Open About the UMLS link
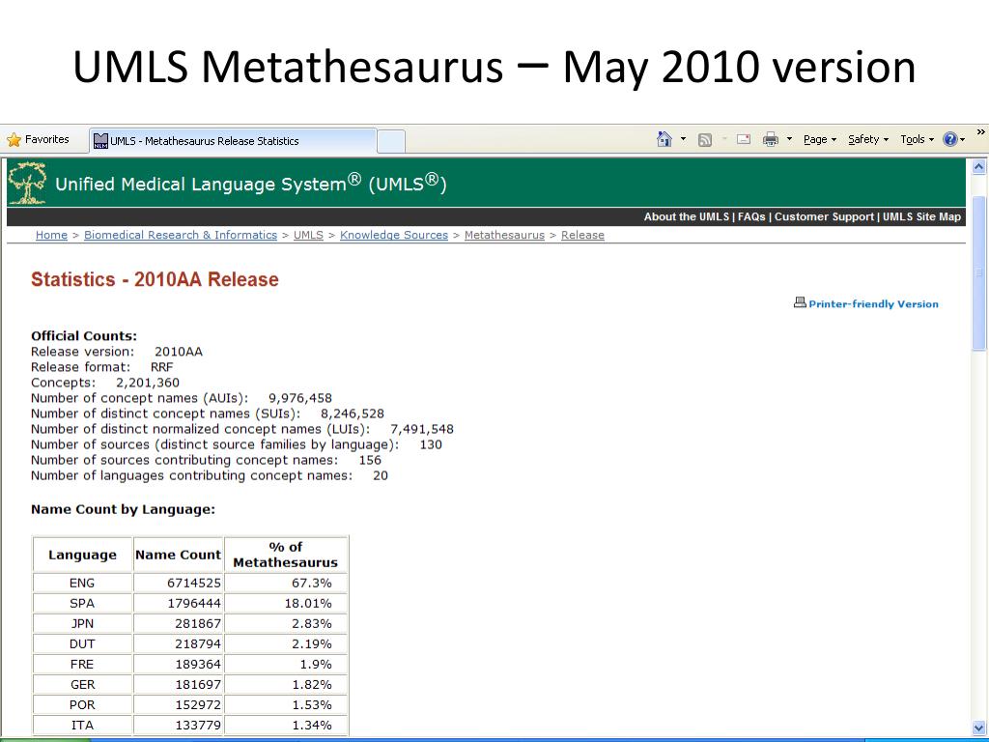Viewport: 989px width, 742px height. coord(687,216)
